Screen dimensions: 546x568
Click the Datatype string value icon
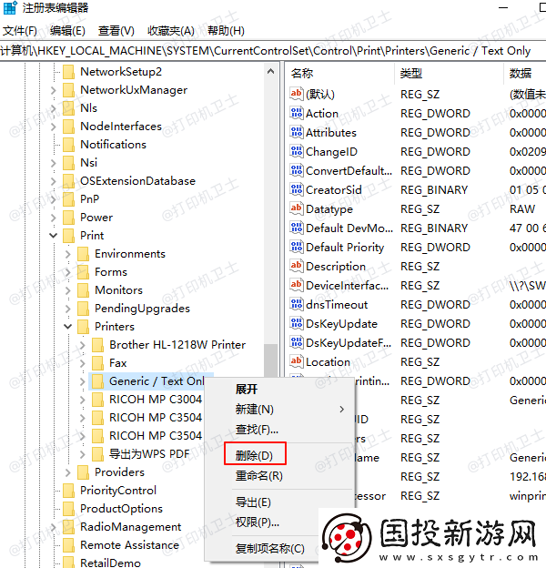pos(296,208)
